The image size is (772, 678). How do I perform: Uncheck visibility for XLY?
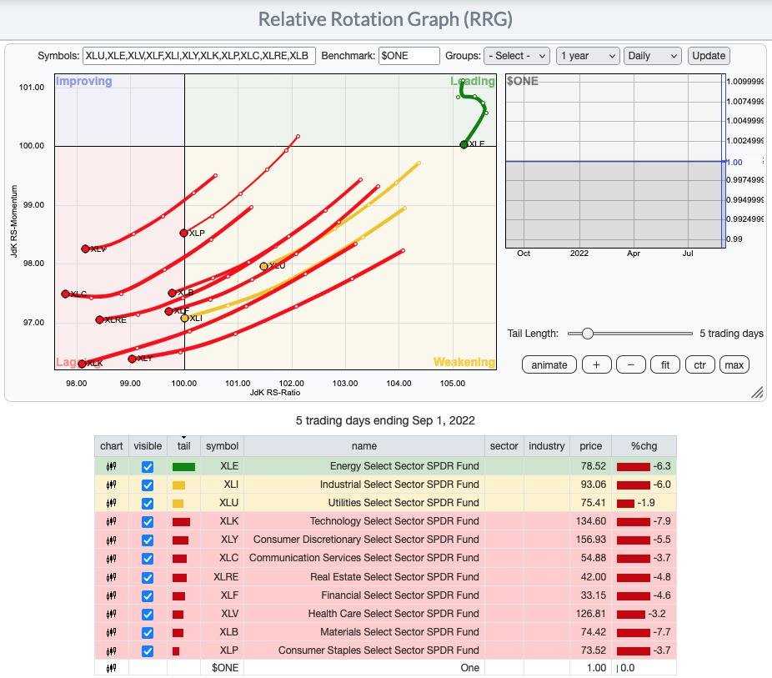pos(148,540)
